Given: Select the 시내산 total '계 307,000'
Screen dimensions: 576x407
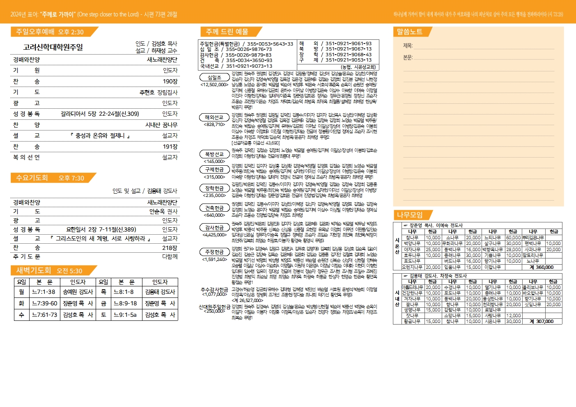Looking at the screenshot, I should click(x=542, y=321).
